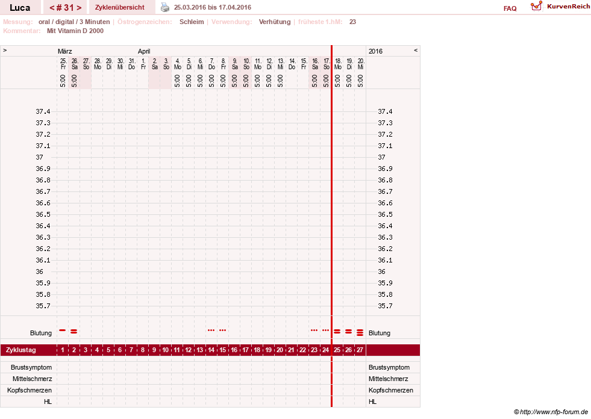Screen dimensions: 591x419
Task: Click the date header 4. Mo
Action: (x=178, y=64)
